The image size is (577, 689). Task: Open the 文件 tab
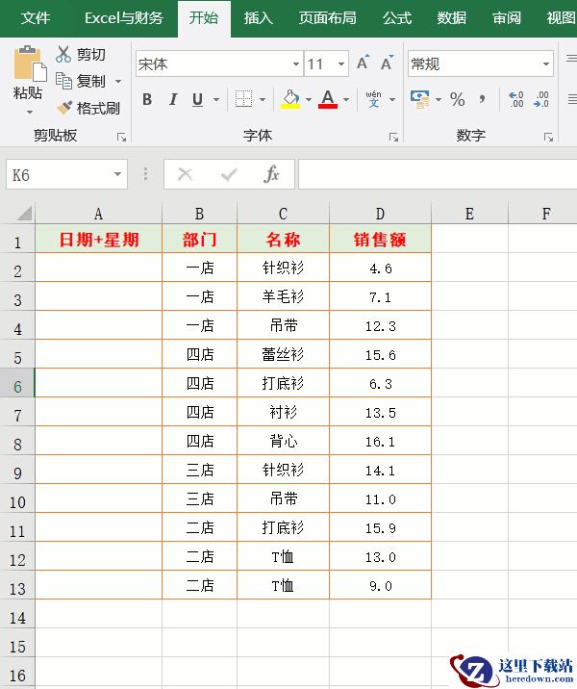pos(36,18)
